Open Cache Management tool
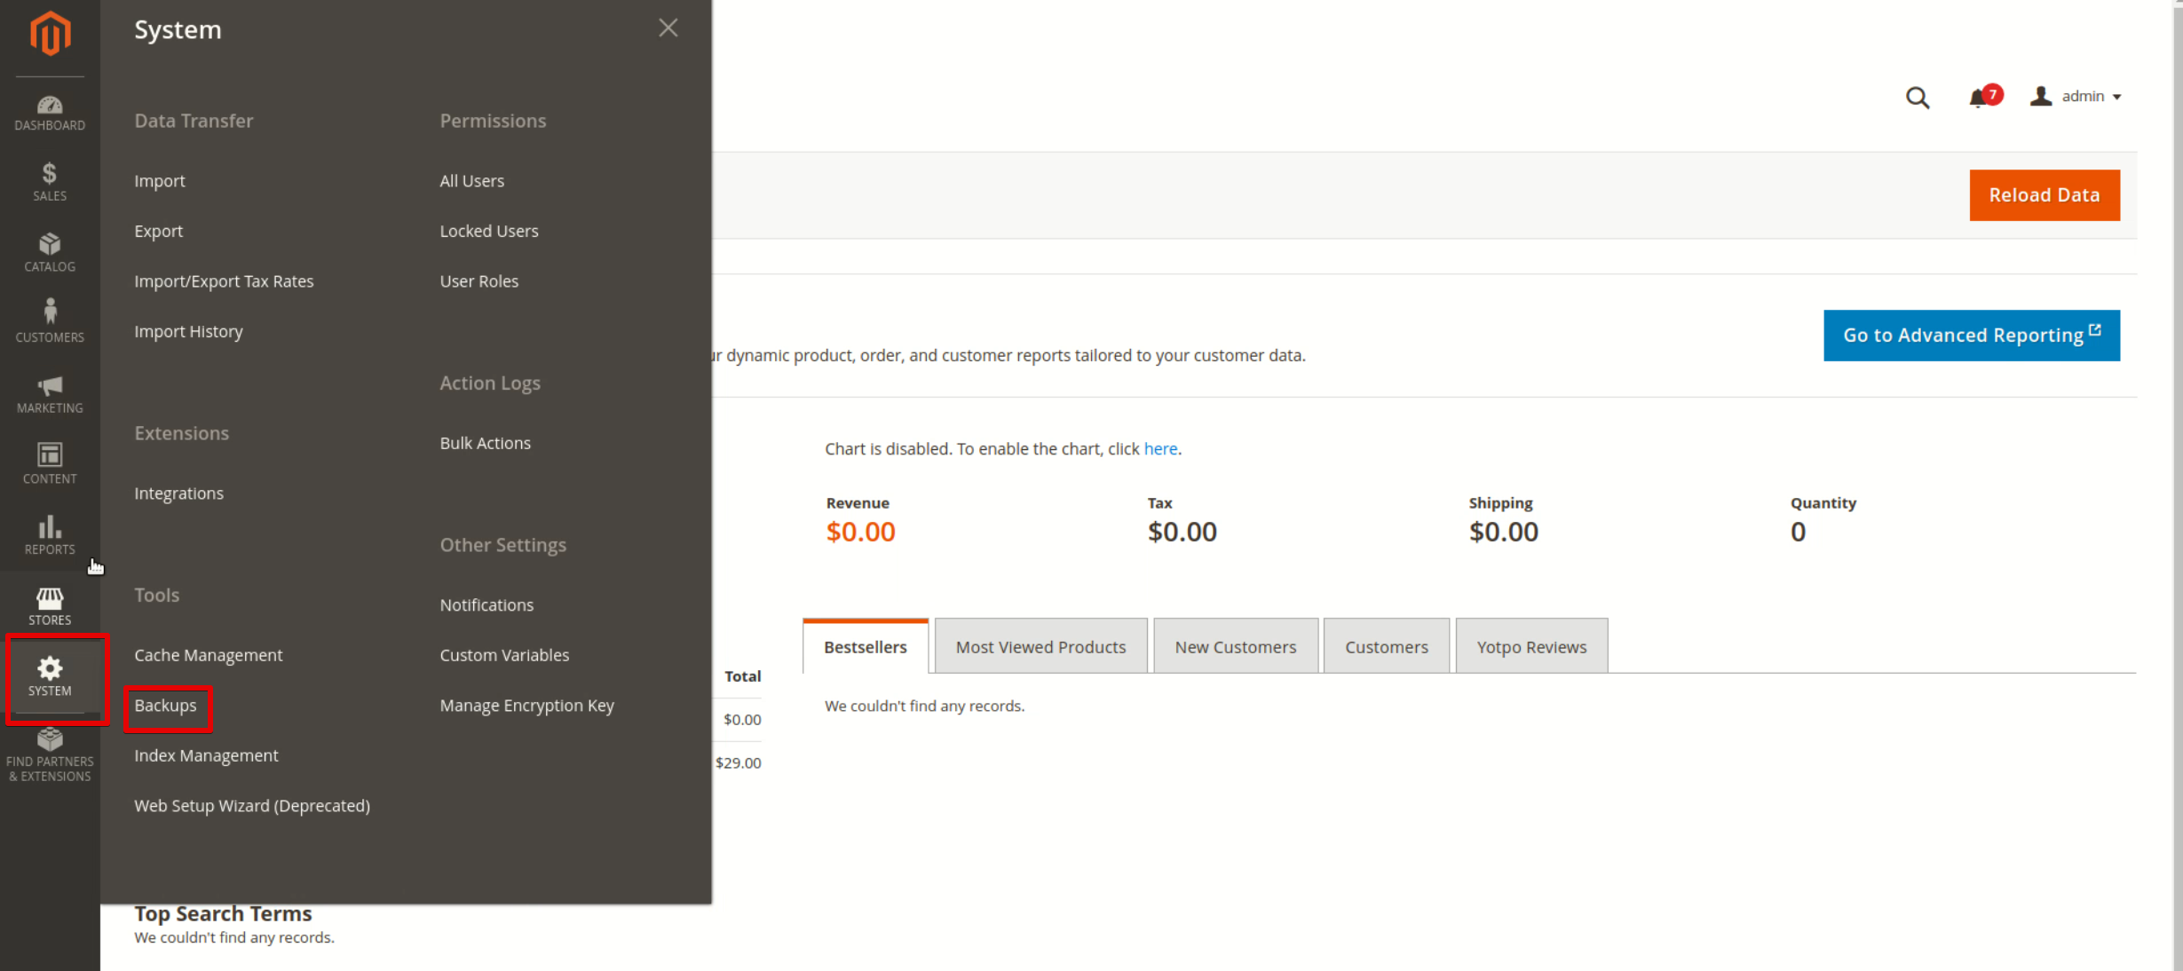 coord(208,655)
